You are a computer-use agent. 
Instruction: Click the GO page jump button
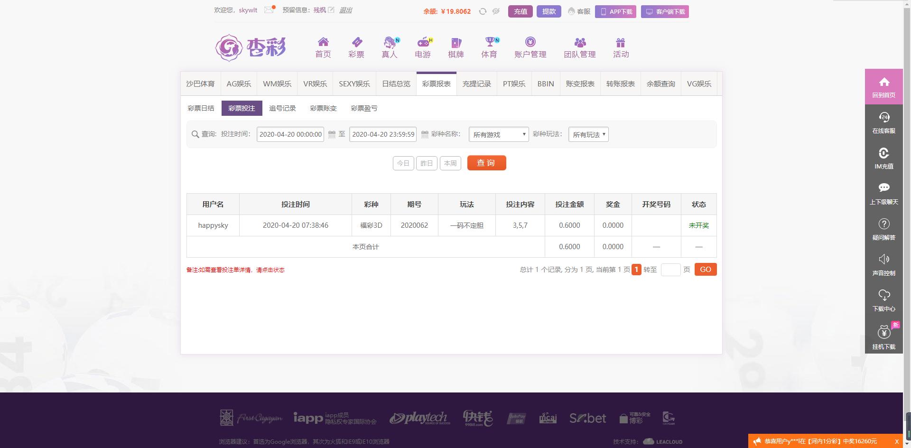pos(706,270)
